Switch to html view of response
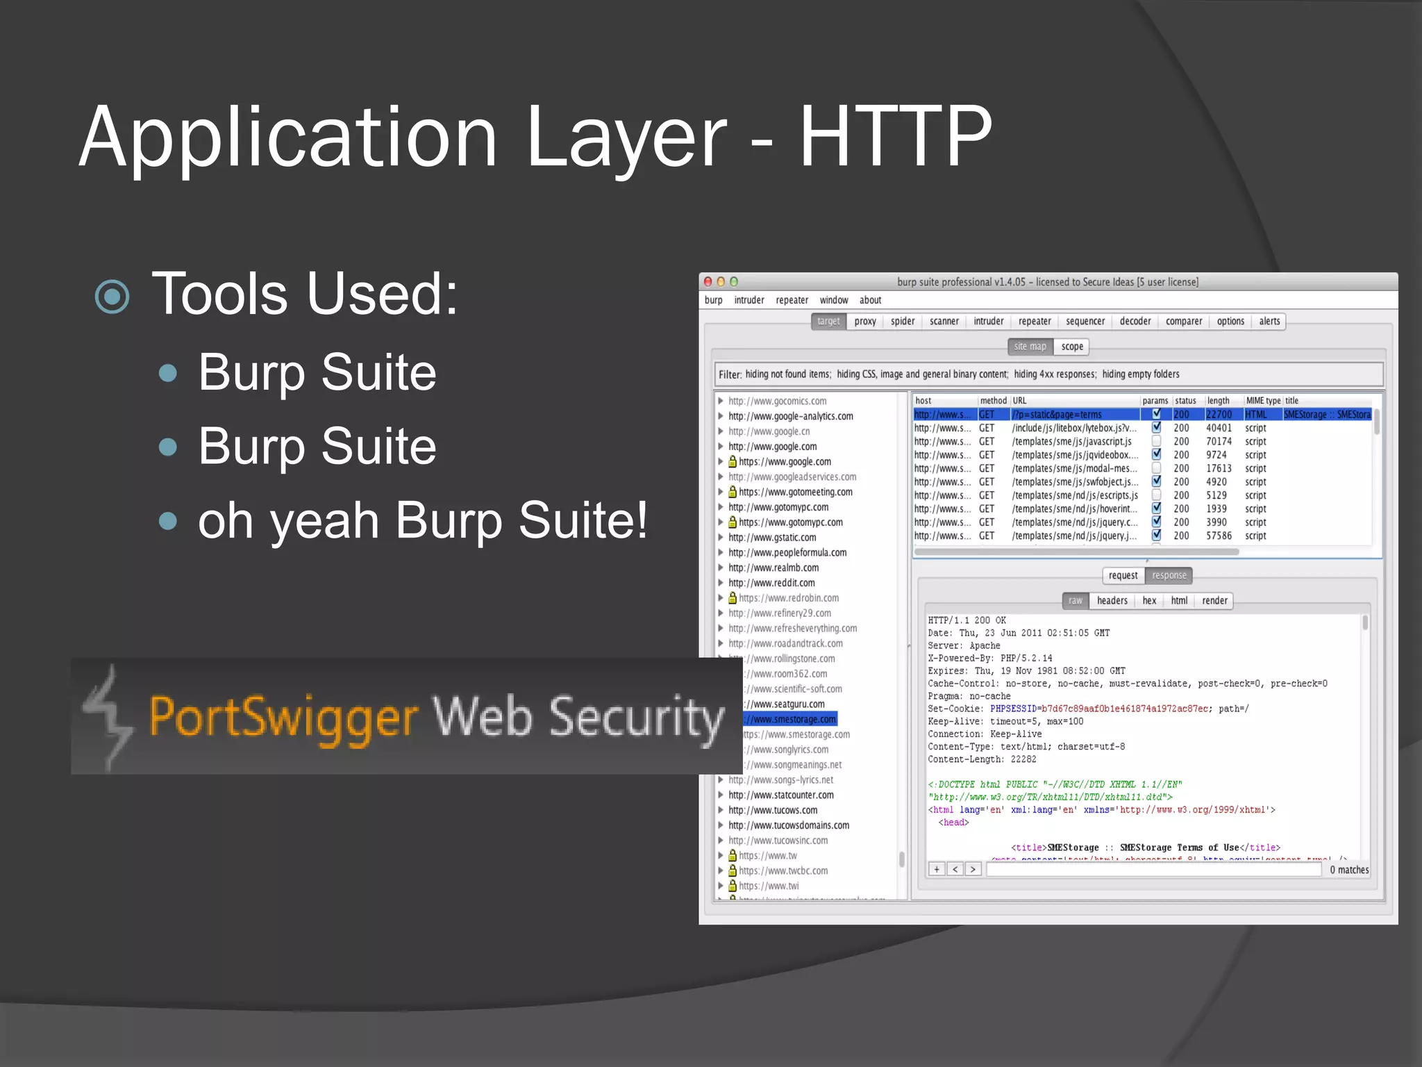Viewport: 1422px width, 1067px height. pyautogui.click(x=1179, y=600)
